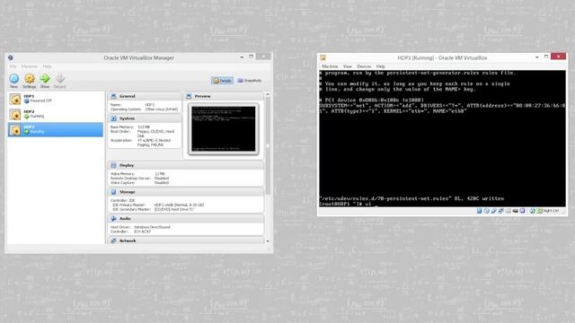The height and width of the screenshot is (323, 575).
Task: Click the HDP3 VM window title bar icon
Action: (323, 57)
